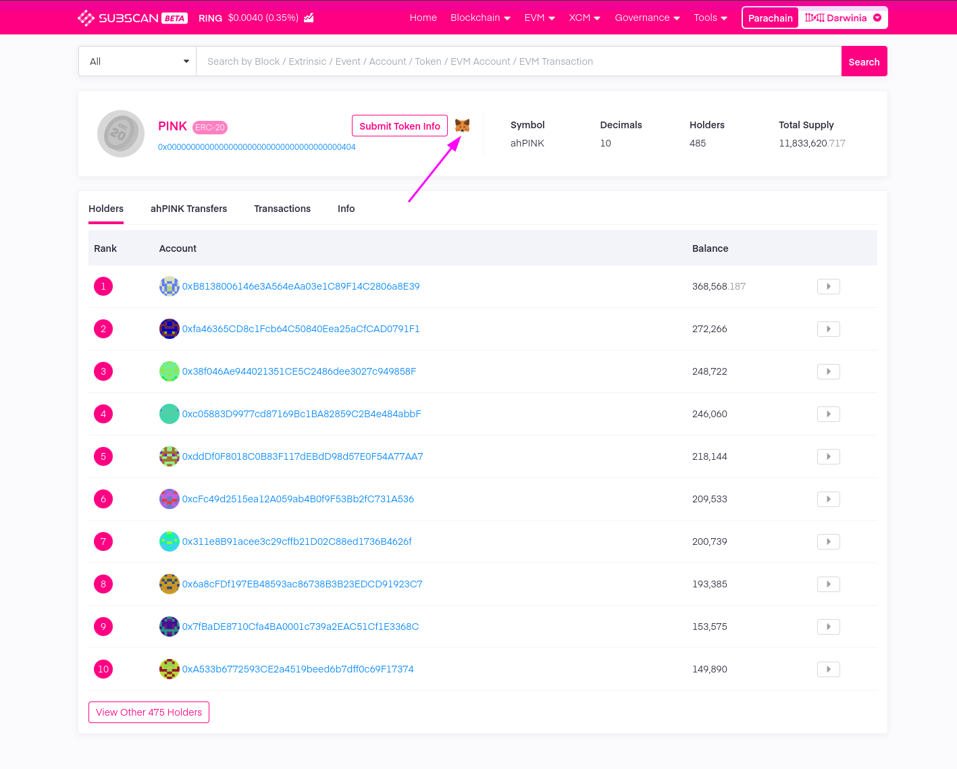Click the PINK token coin image
Viewport: 957px width, 769px height.
[121, 134]
